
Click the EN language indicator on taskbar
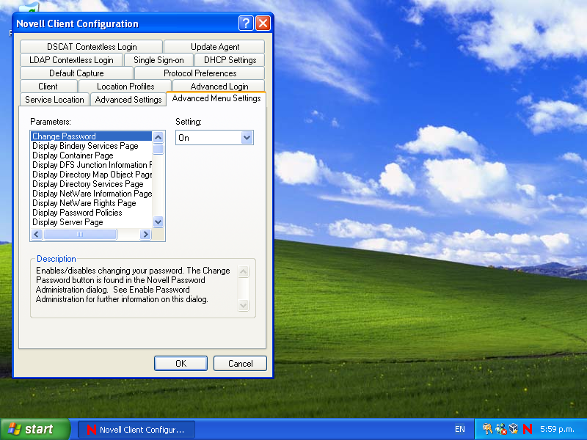(x=460, y=429)
